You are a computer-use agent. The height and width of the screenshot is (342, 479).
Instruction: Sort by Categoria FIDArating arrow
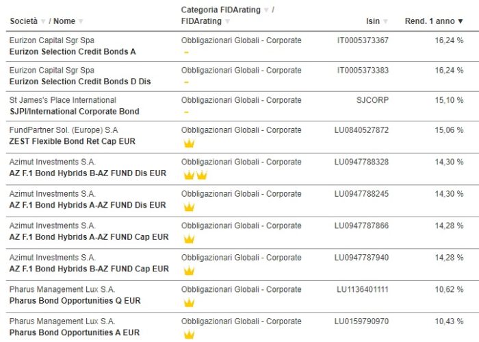click(266, 10)
